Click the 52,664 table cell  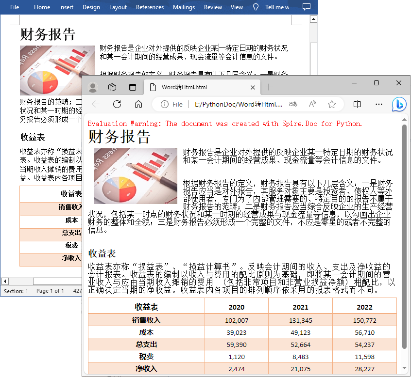tap(300, 345)
